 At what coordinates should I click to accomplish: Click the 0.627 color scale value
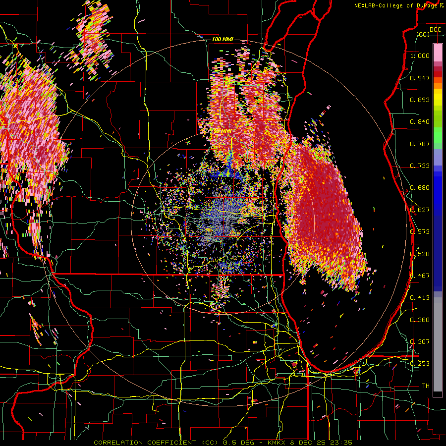click(420, 210)
